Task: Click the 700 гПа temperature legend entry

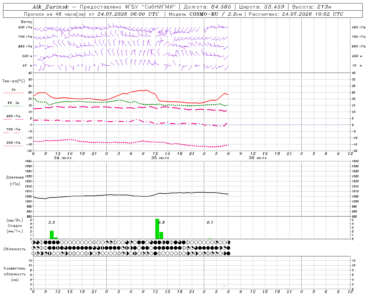Action: point(13,131)
